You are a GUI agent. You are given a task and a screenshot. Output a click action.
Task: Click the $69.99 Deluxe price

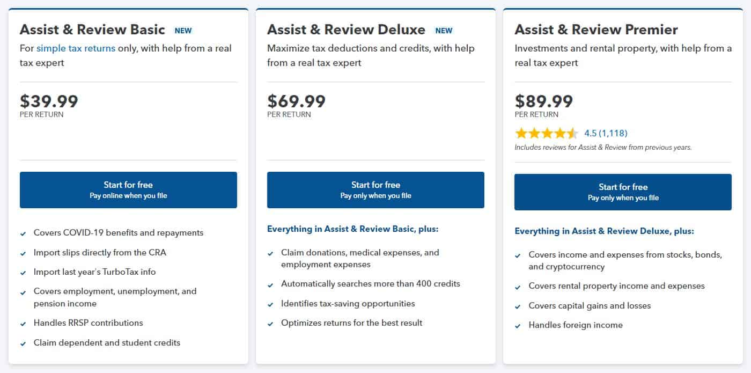click(x=296, y=101)
